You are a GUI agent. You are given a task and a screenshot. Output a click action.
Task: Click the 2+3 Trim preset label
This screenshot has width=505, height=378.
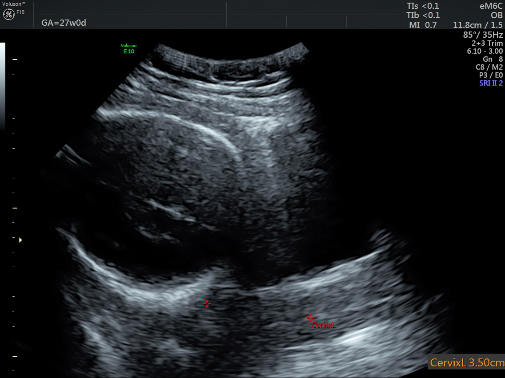tap(487, 43)
